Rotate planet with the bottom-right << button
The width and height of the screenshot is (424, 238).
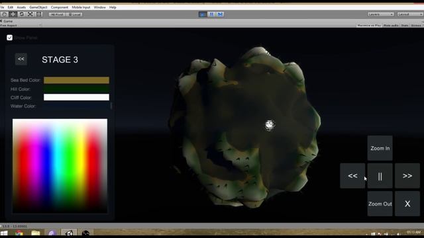(x=352, y=176)
